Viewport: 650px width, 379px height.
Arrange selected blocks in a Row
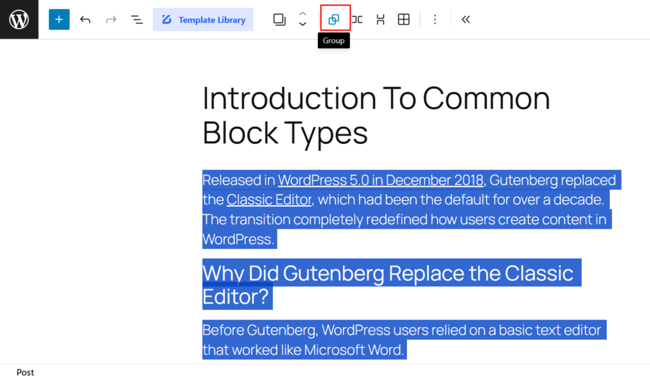click(x=357, y=20)
